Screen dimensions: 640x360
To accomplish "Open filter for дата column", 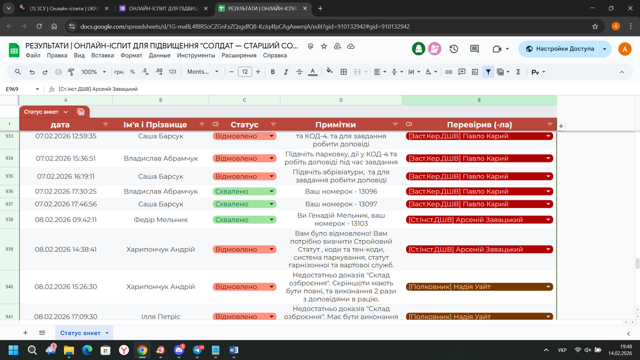I will tap(105, 124).
